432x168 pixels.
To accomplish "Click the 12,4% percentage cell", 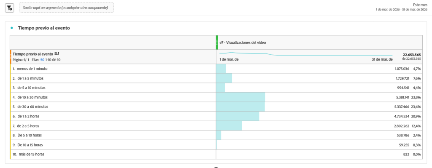I will click(416, 125).
